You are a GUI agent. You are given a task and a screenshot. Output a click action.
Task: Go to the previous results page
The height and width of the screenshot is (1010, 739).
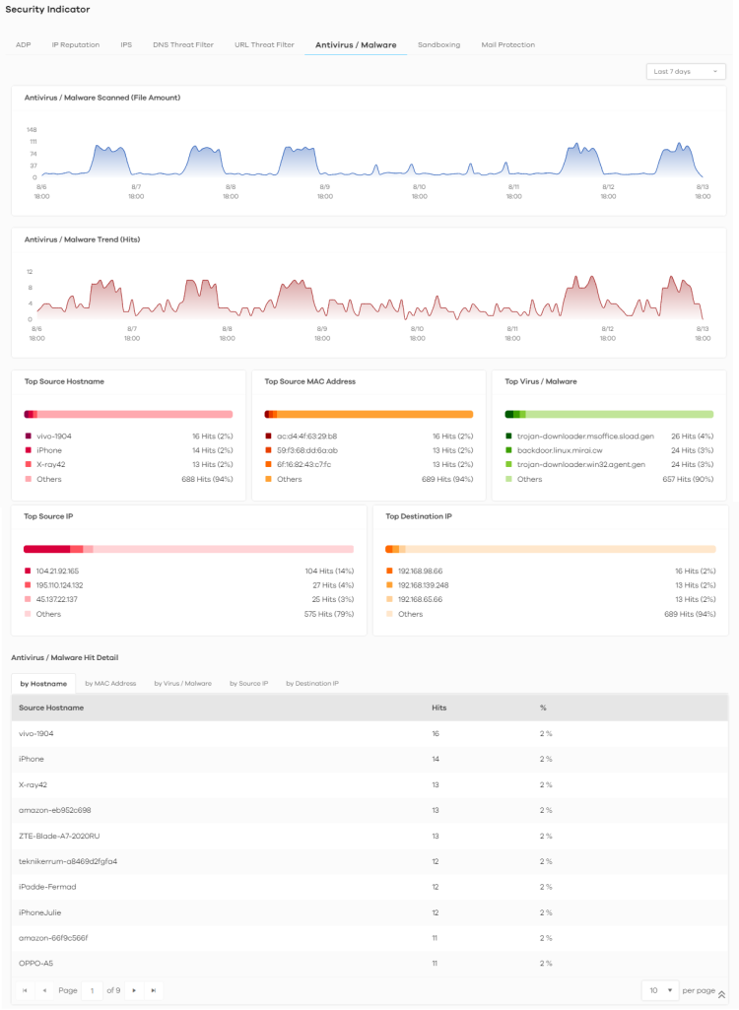[44, 990]
